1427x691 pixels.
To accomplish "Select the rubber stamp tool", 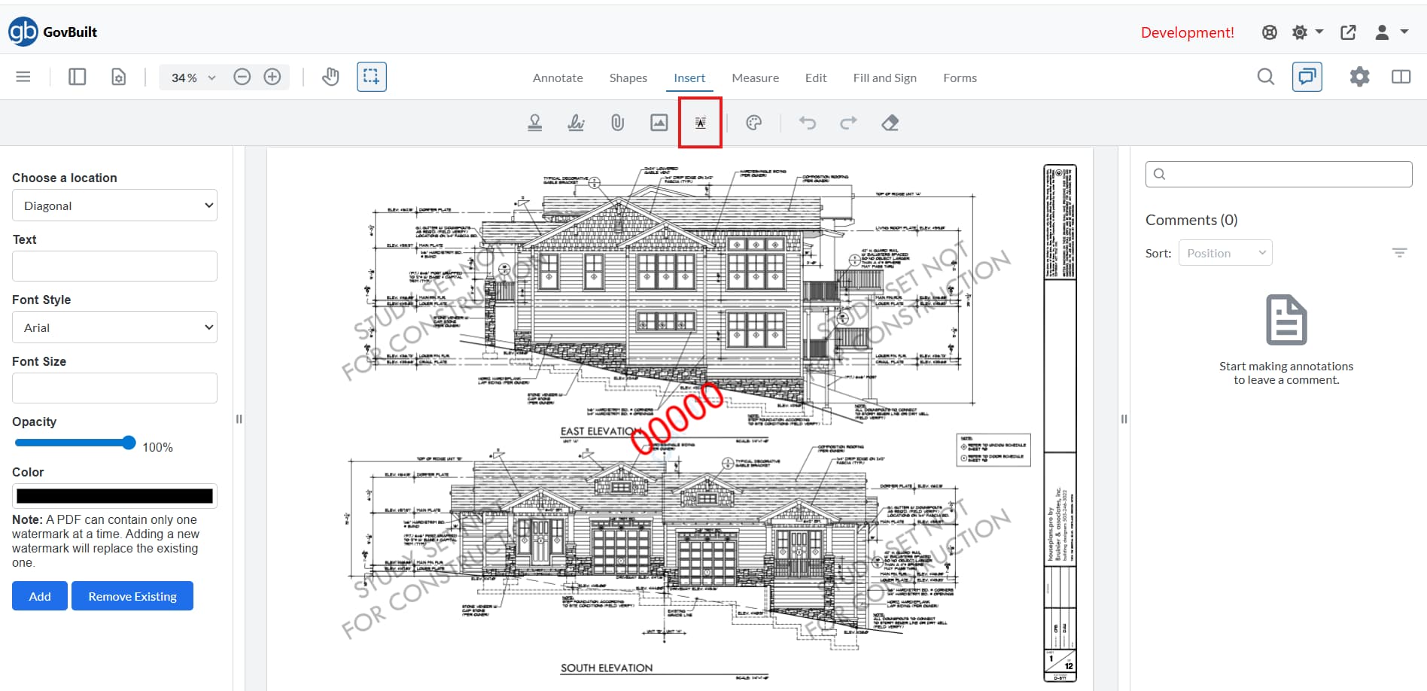I will [535, 123].
